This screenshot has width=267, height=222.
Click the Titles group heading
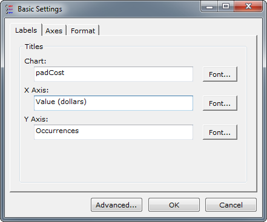click(34, 47)
